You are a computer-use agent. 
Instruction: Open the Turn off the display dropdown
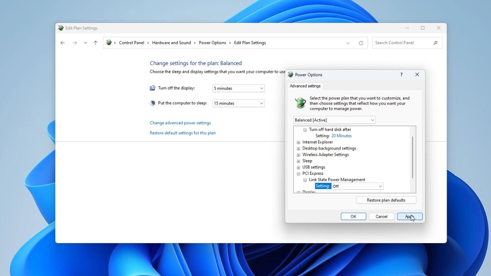pyautogui.click(x=239, y=88)
